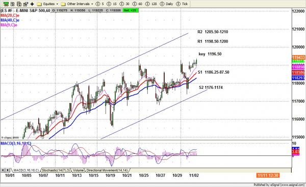This screenshot has height=187, width=306.
Task: Select the 60-minute interval button
Action: 137,4
